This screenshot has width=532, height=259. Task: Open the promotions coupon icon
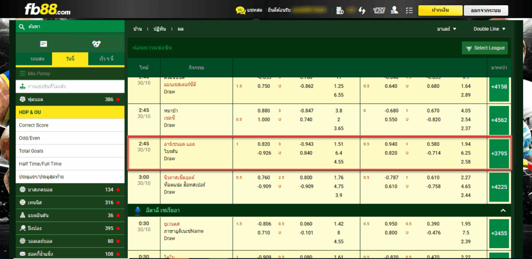click(379, 10)
